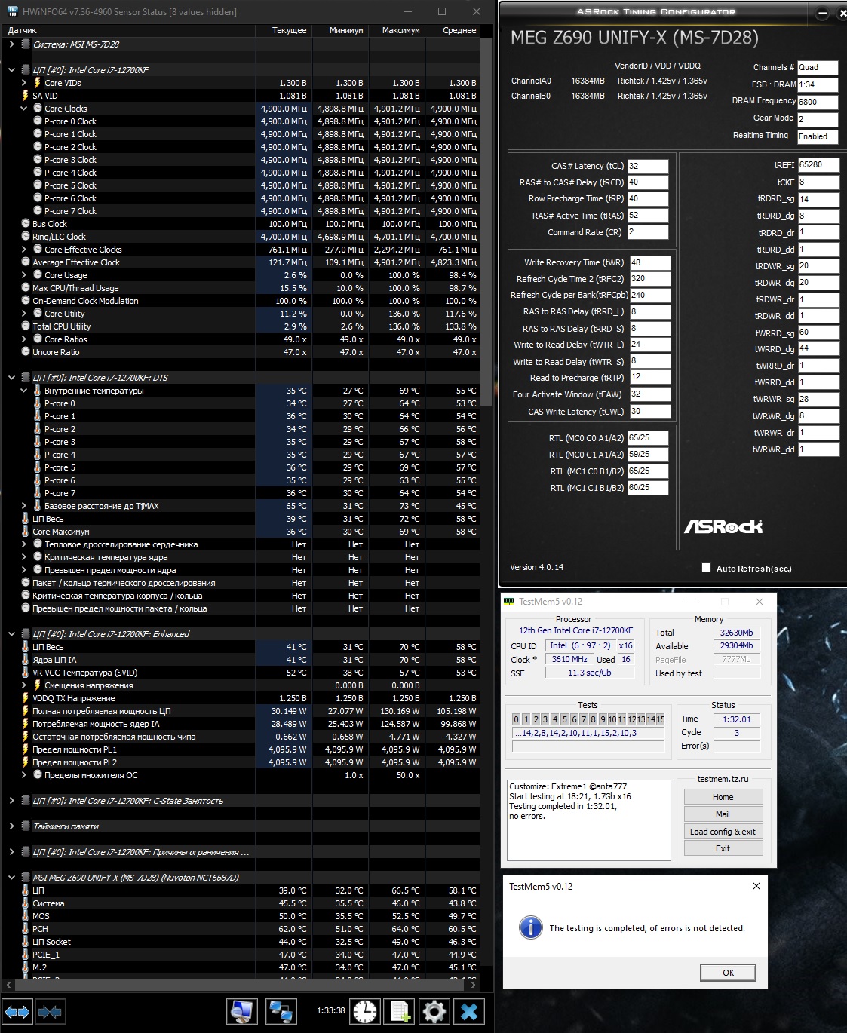Screen dimensions: 847x1033
Task: Click the thermometer icon beside MOS sensor
Action: 25,916
